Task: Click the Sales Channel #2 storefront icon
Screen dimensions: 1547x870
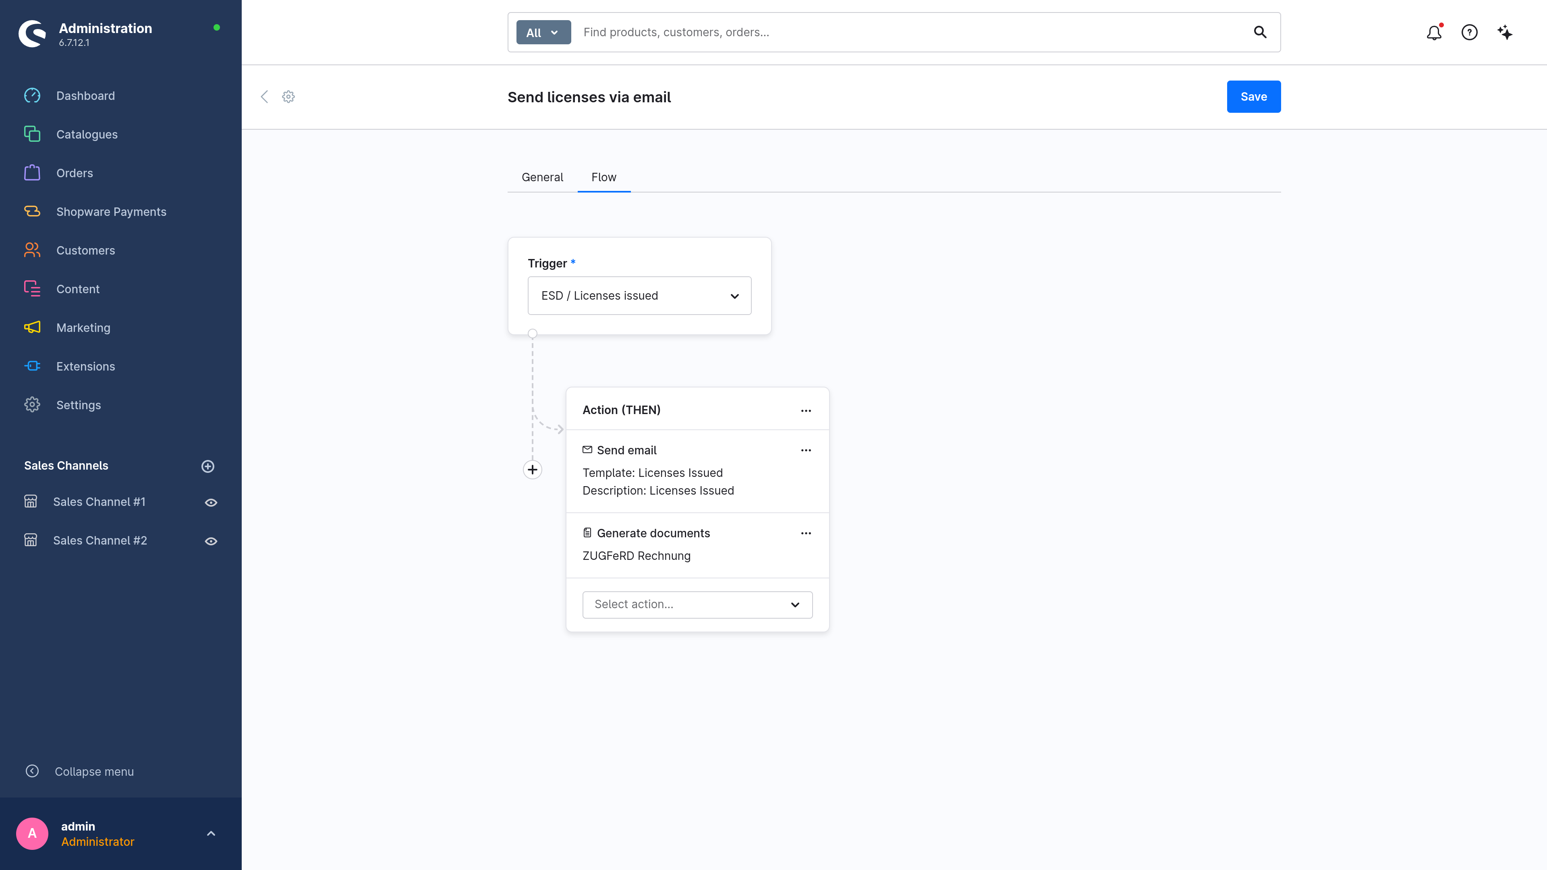Action: [x=31, y=541]
